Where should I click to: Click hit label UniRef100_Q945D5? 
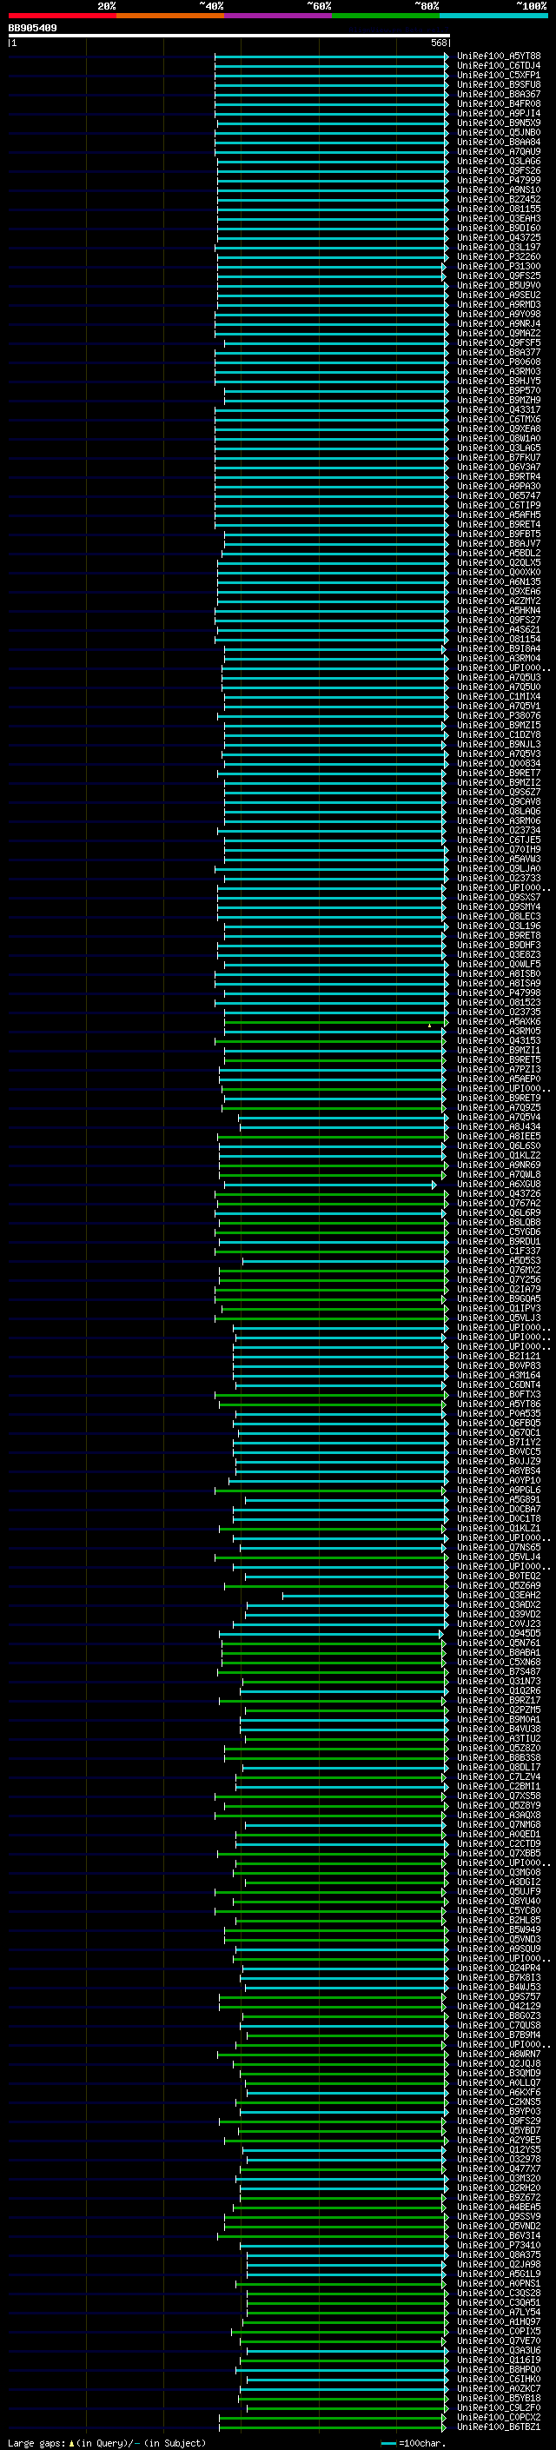(499, 1633)
